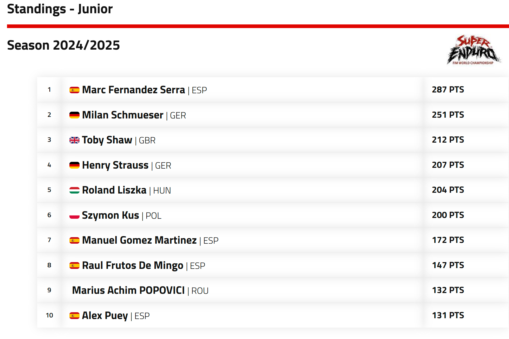Click the British flag beside Toby Shaw
The image size is (509, 339).
pyautogui.click(x=74, y=140)
